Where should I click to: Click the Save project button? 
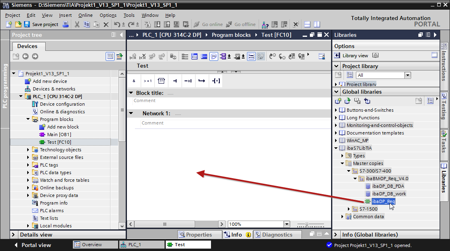(x=41, y=24)
